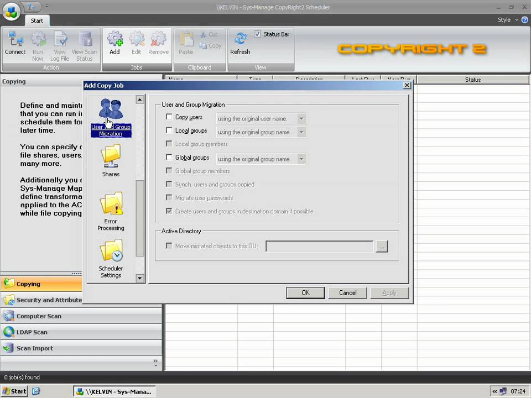
Task: Click the system tray network icon
Action: pyautogui.click(x=503, y=391)
